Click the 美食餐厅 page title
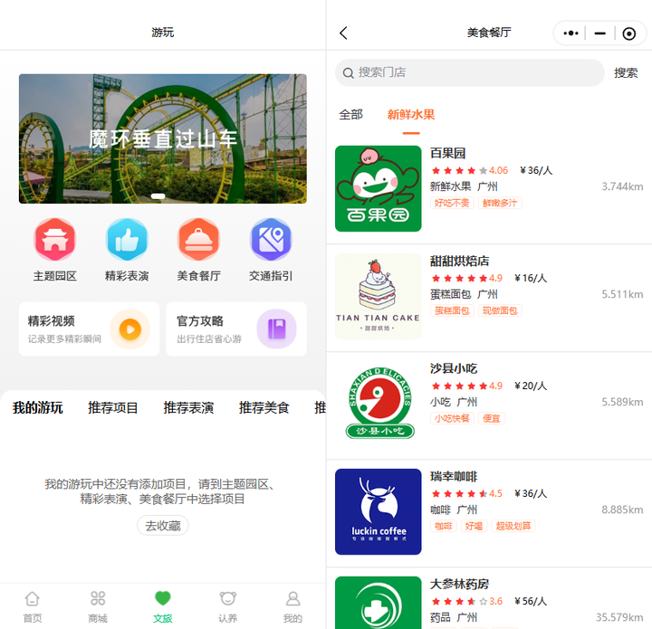The height and width of the screenshot is (629, 652). click(x=489, y=33)
